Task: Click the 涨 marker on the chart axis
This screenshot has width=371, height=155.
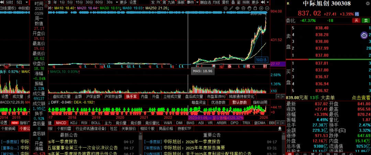Action: pyautogui.click(x=229, y=66)
